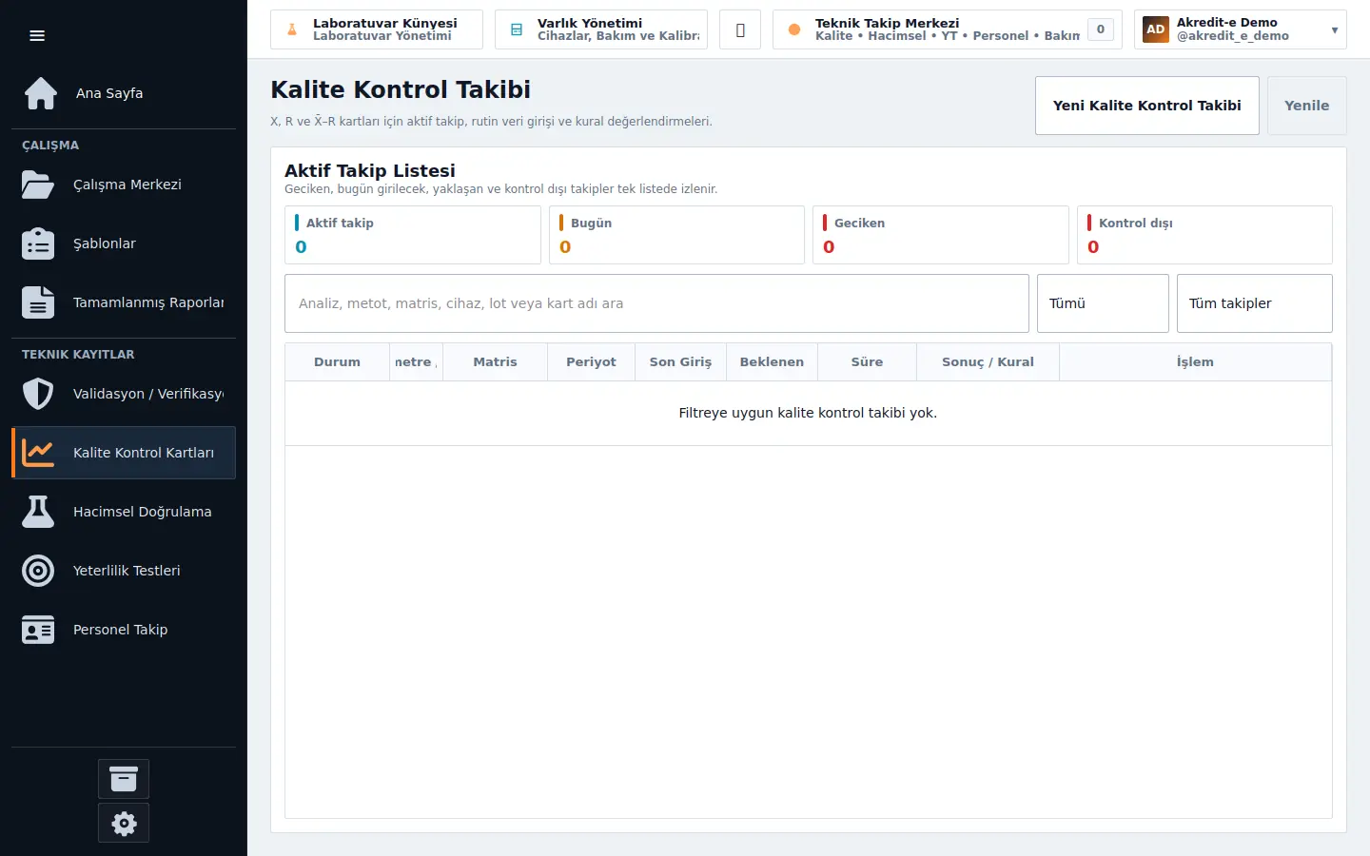This screenshot has width=1370, height=856.
Task: Click the Yeterlilik Testleri target icon
Action: click(38, 571)
